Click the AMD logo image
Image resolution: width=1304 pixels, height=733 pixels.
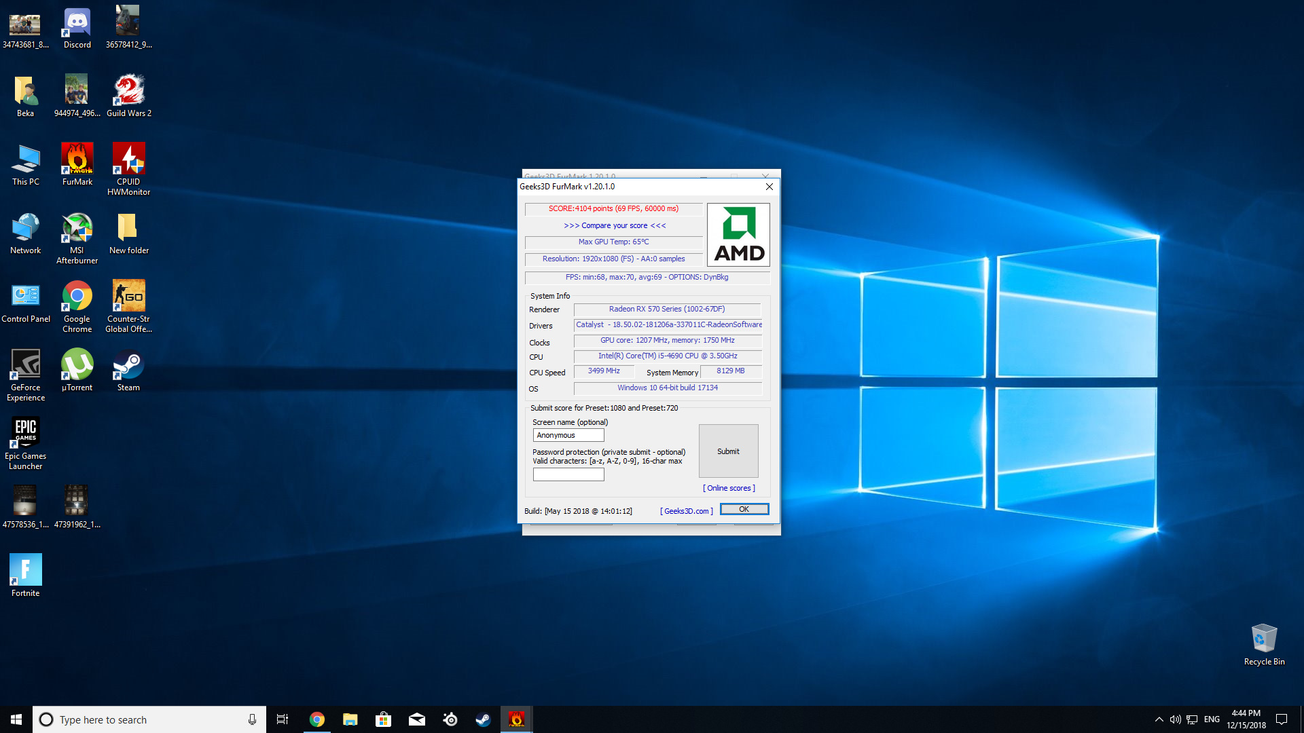coord(738,235)
